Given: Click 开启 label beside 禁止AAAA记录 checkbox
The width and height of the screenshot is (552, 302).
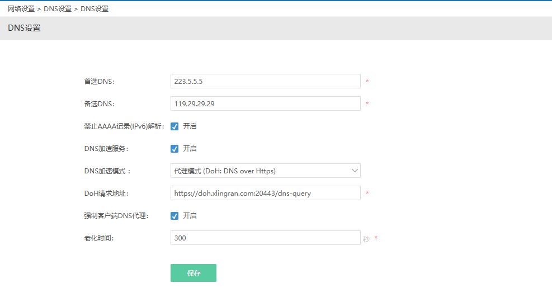Looking at the screenshot, I should click(x=190, y=126).
